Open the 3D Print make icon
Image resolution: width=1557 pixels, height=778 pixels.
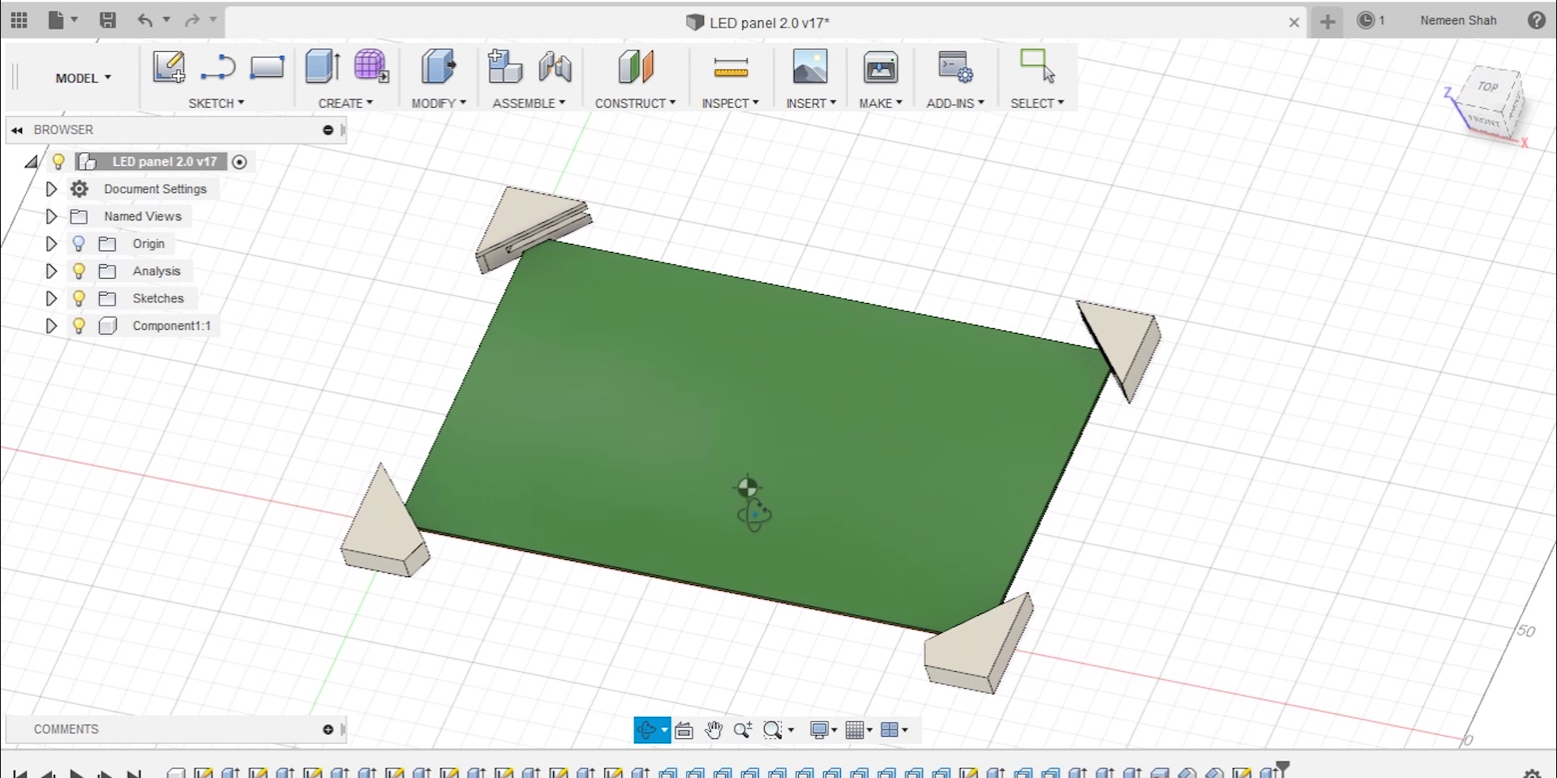(x=881, y=67)
